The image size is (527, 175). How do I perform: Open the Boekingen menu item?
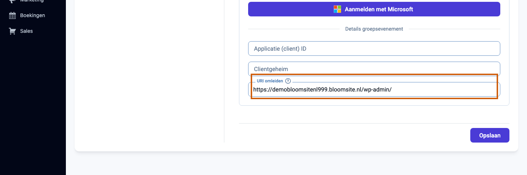[x=33, y=15]
